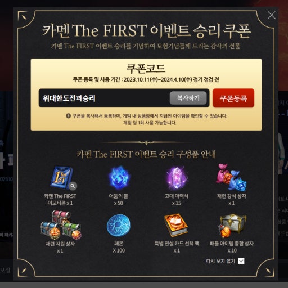Open the magnifier preview on the emoticon
This screenshot has height=288, width=288.
click(x=73, y=186)
